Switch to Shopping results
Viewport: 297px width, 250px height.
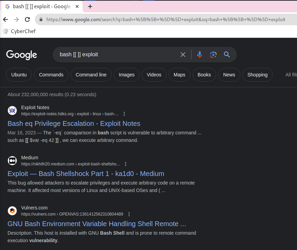[x=257, y=75]
